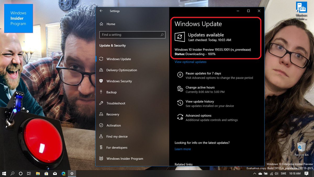Minimize the Settings window
Image resolution: width=314 pixels, height=177 pixels.
238,11
